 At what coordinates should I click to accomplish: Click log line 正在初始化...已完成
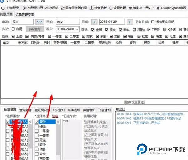coord(138,123)
